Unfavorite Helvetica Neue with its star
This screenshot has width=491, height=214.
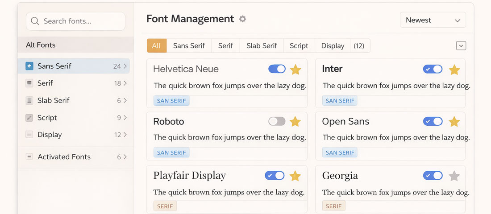point(295,69)
